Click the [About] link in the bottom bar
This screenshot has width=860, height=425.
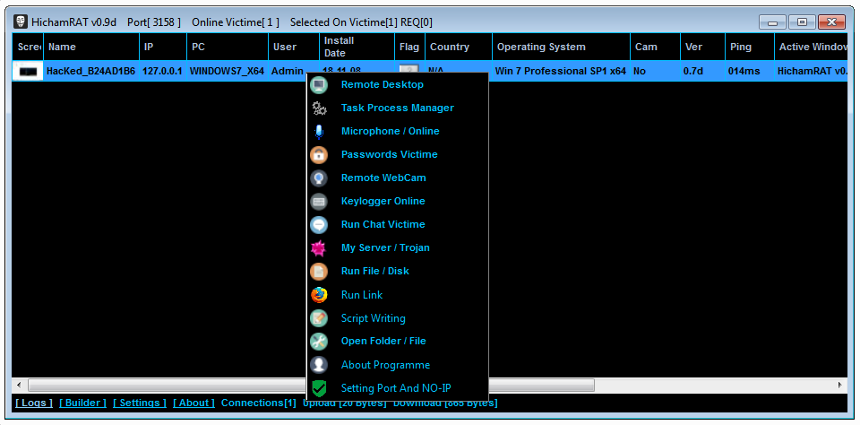point(193,403)
